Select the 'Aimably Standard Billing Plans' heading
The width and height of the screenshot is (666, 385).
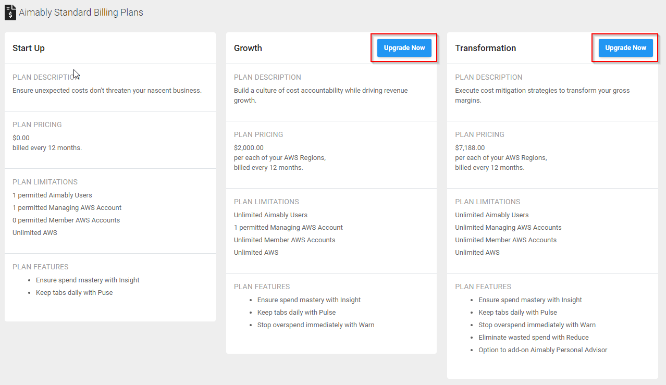(81, 13)
